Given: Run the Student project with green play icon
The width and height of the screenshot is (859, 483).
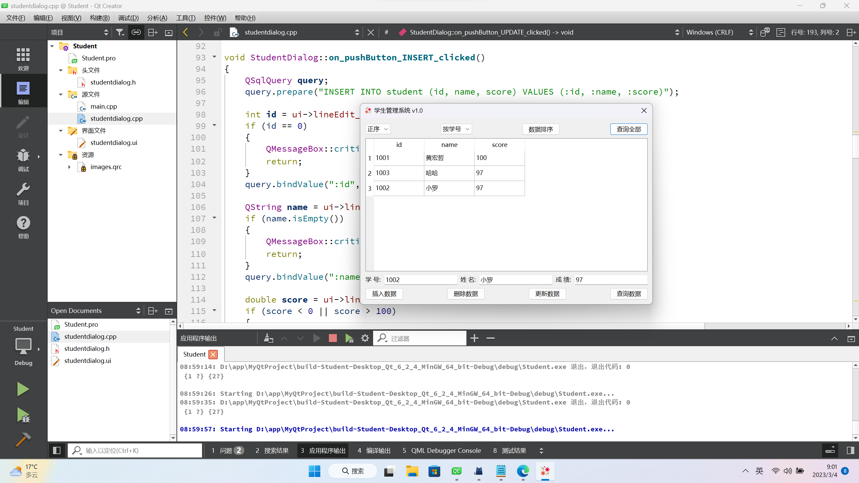Looking at the screenshot, I should (22, 389).
